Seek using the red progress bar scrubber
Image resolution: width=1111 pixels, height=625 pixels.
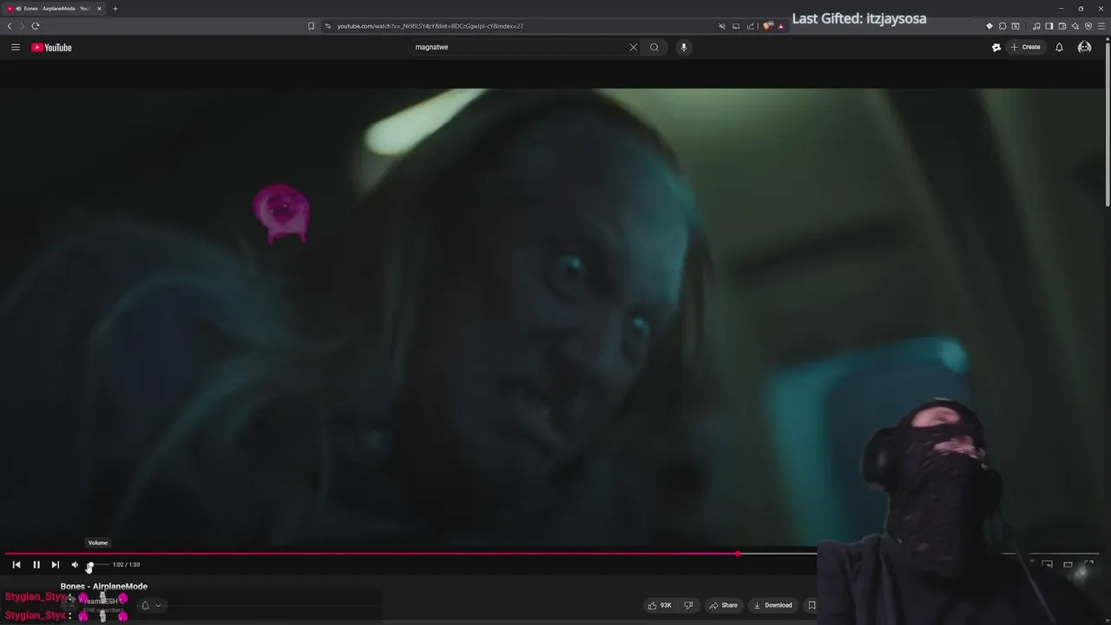click(x=738, y=553)
